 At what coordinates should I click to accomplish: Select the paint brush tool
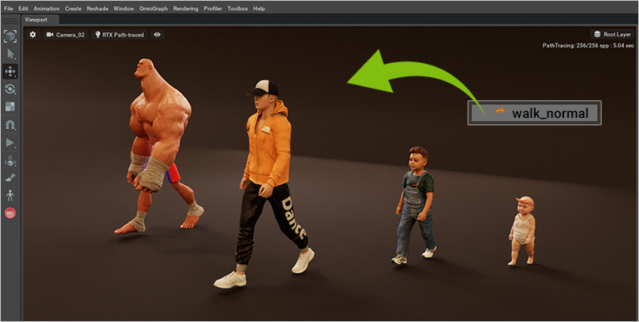tap(10, 178)
